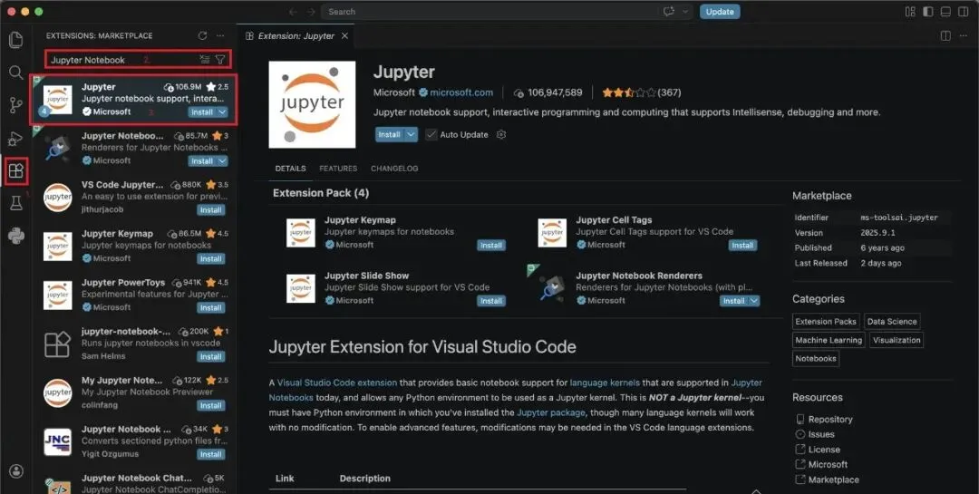Image resolution: width=979 pixels, height=494 pixels.
Task: Close the Extension: Jupyter tab
Action: coord(344,35)
